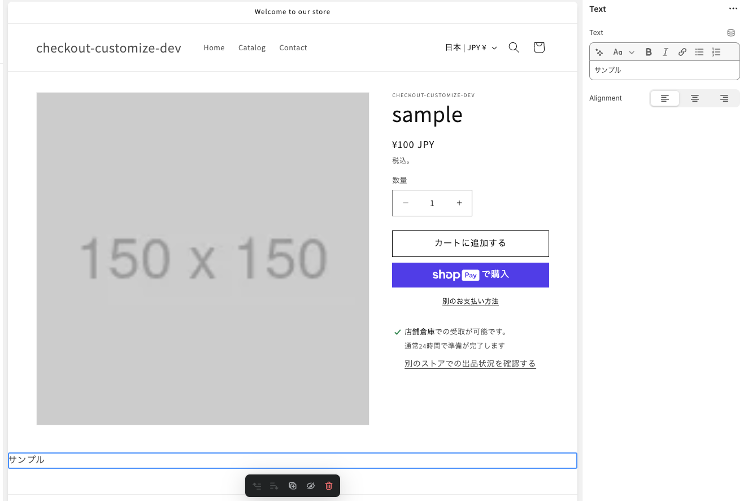This screenshot has width=748, height=501.
Task: Click the Shop Pay で購入 button
Action: pyautogui.click(x=471, y=275)
